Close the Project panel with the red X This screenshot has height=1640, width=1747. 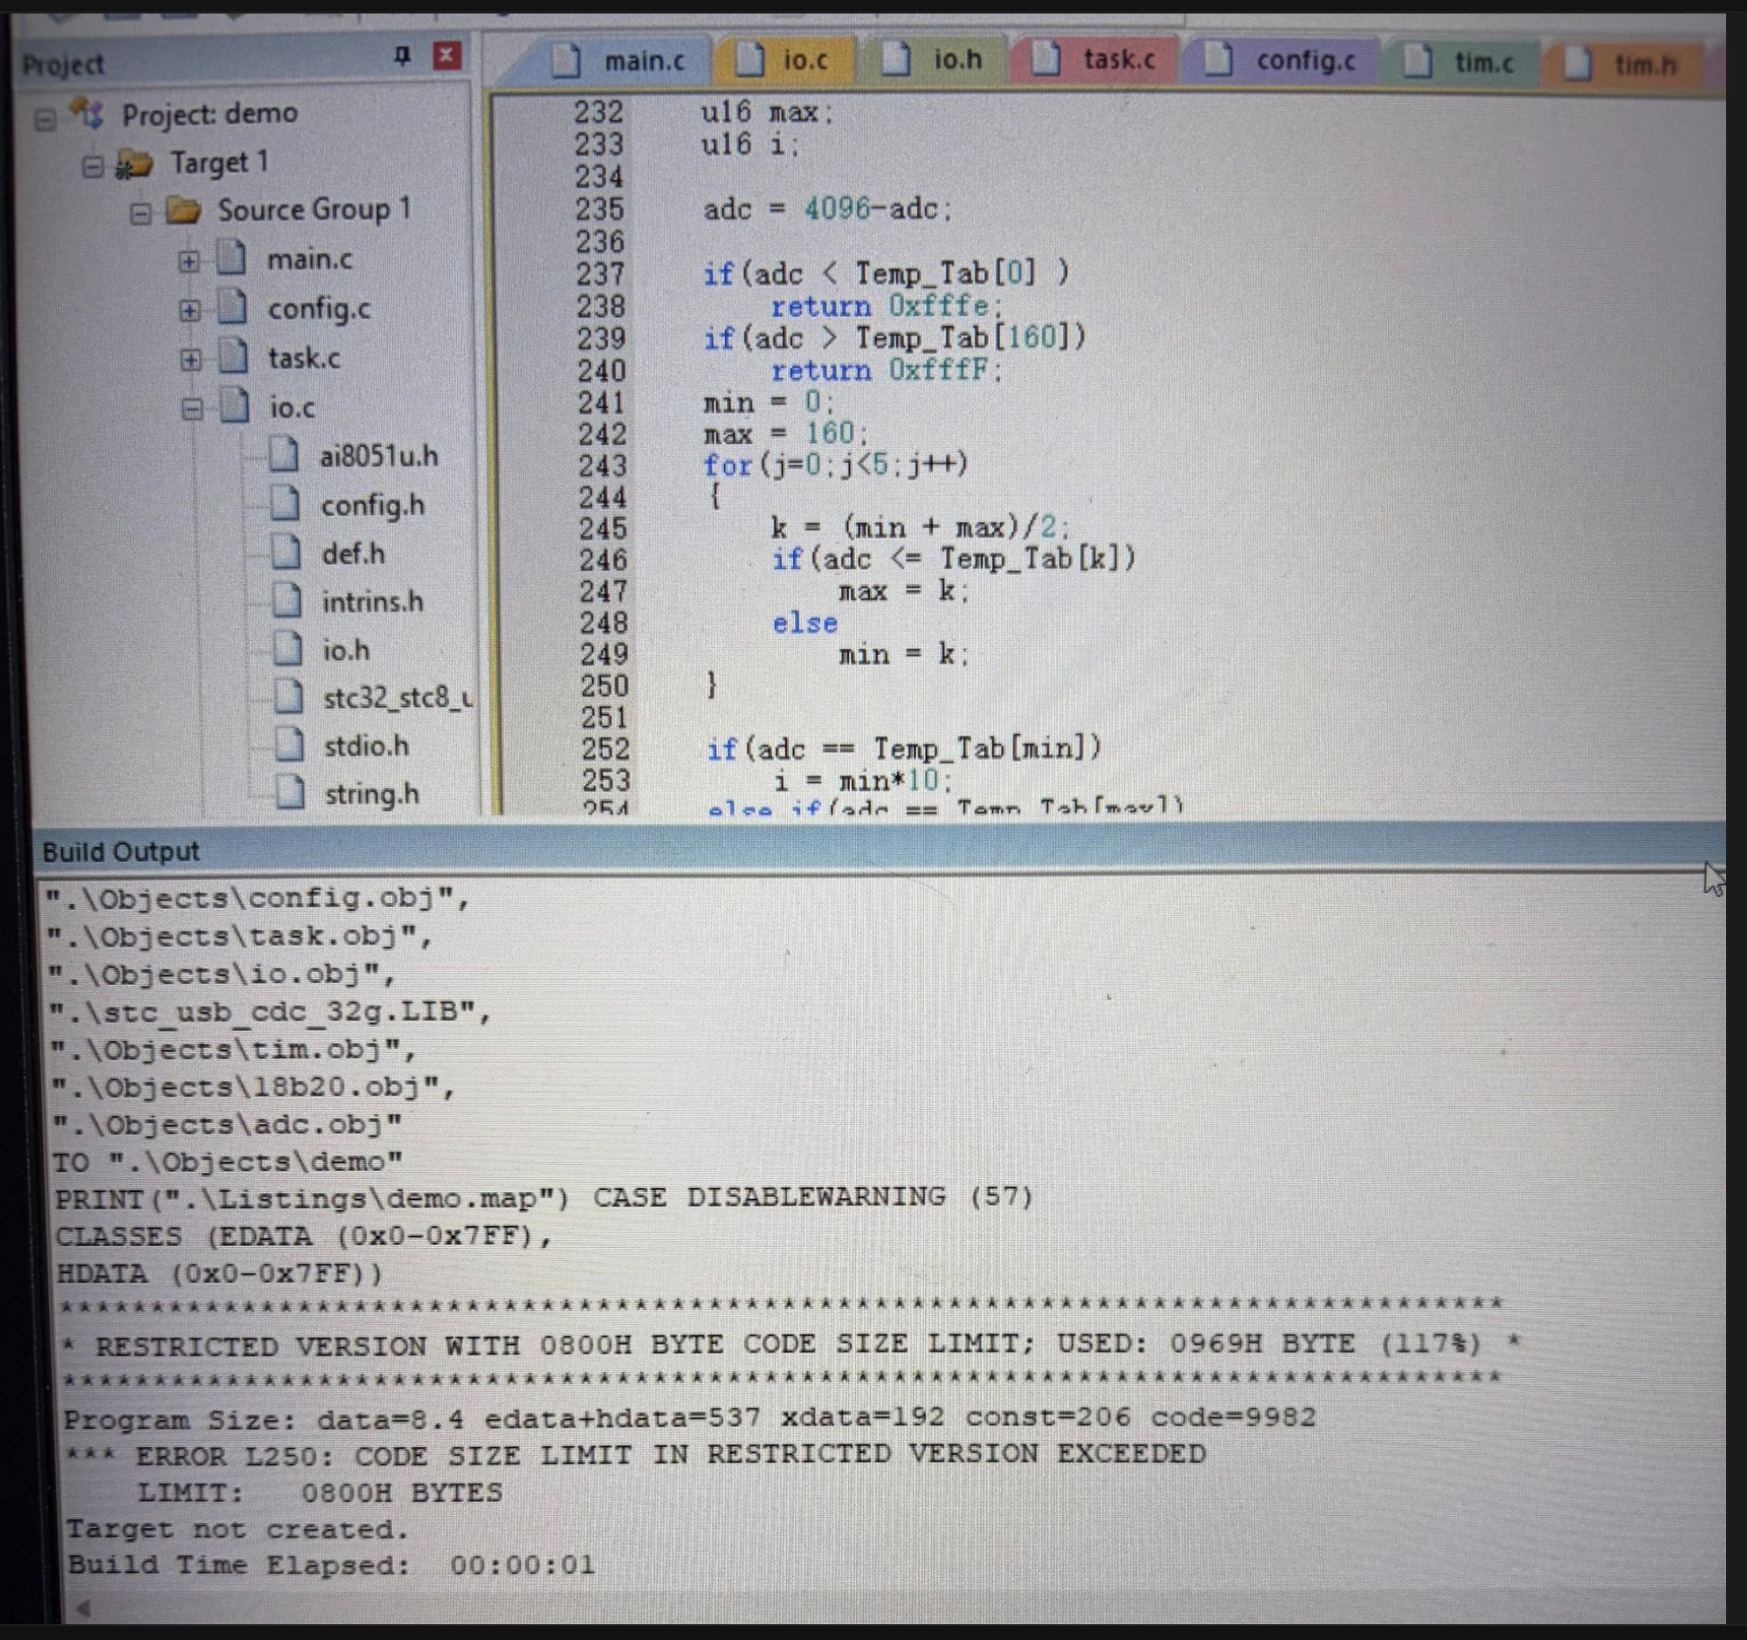click(x=447, y=56)
